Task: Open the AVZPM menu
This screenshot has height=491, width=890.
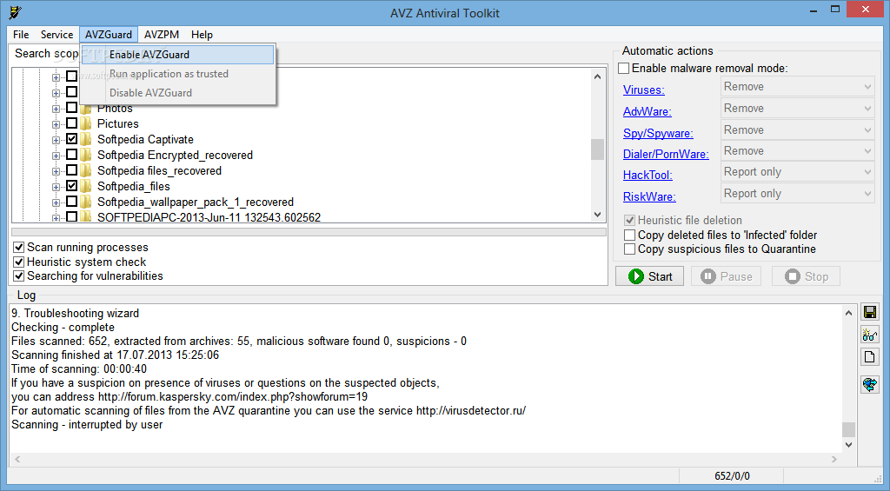Action: 162,35
